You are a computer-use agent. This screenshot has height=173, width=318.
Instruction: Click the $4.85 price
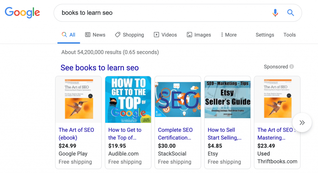coord(215,146)
